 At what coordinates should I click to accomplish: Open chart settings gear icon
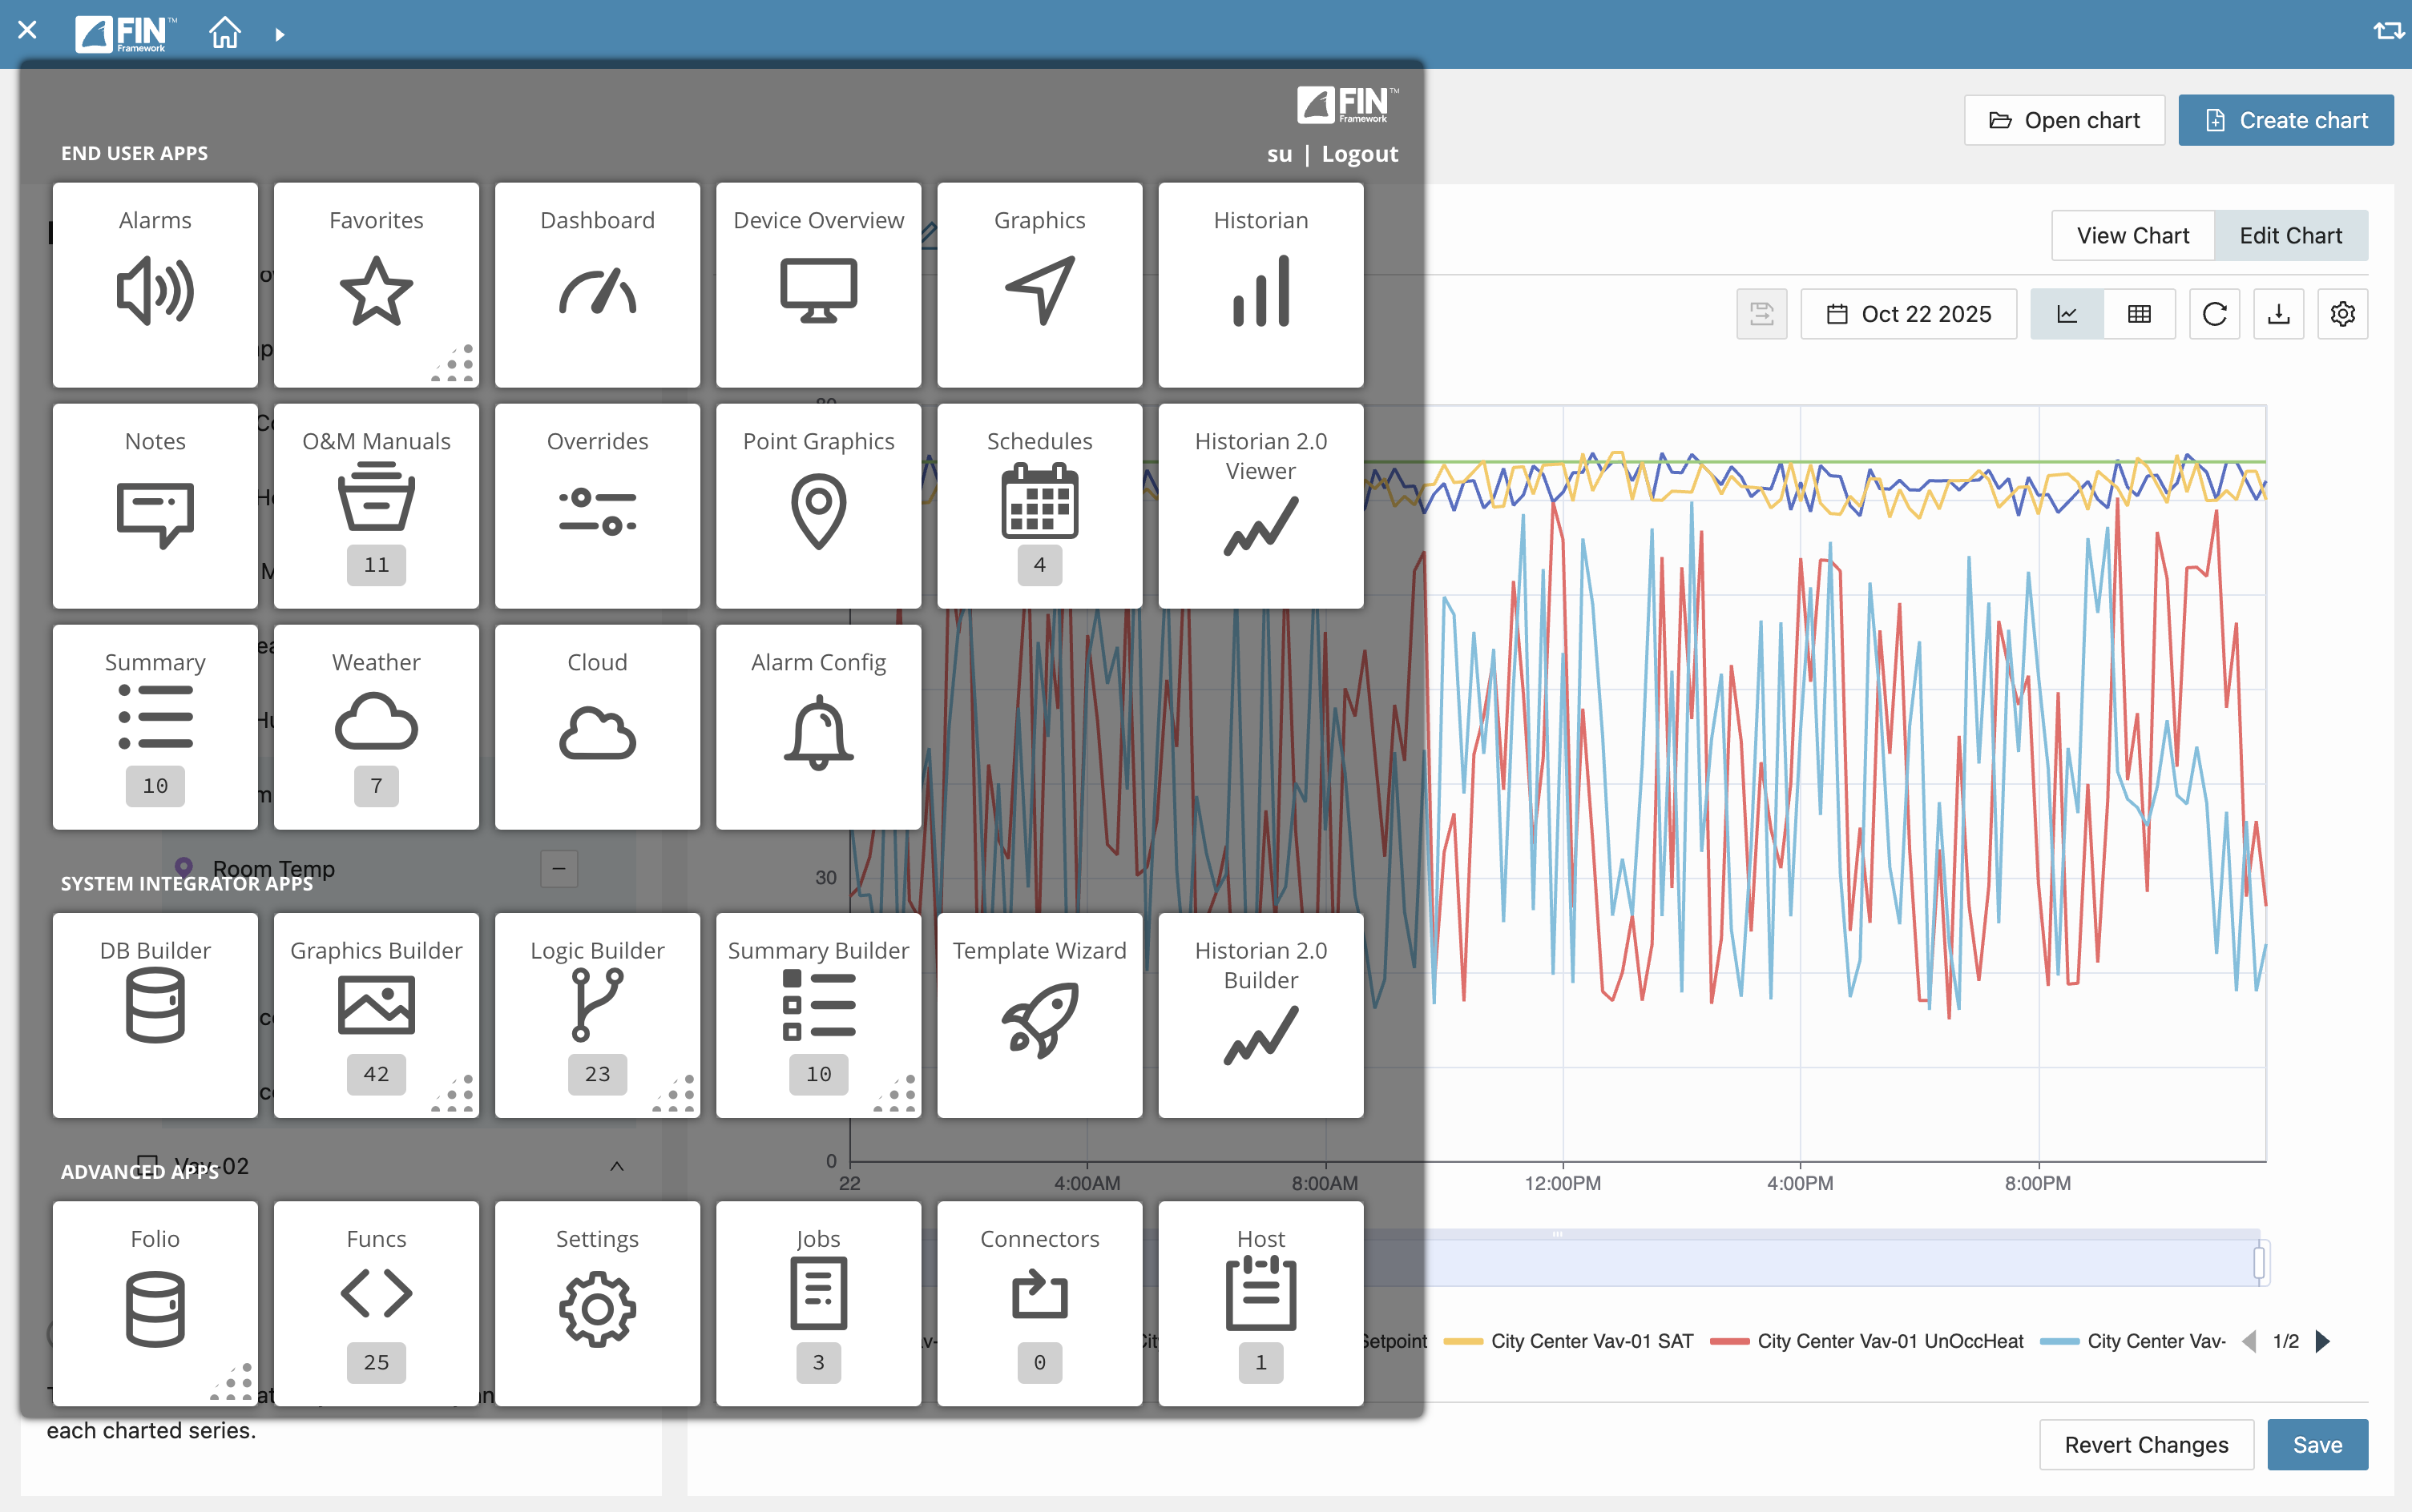(x=2342, y=314)
